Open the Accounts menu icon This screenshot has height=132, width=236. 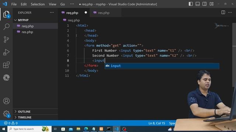click(6, 101)
